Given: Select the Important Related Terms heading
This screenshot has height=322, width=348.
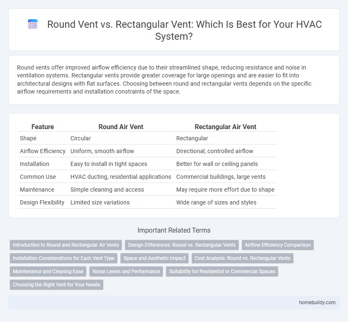Looking at the screenshot, I should tap(174, 231).
